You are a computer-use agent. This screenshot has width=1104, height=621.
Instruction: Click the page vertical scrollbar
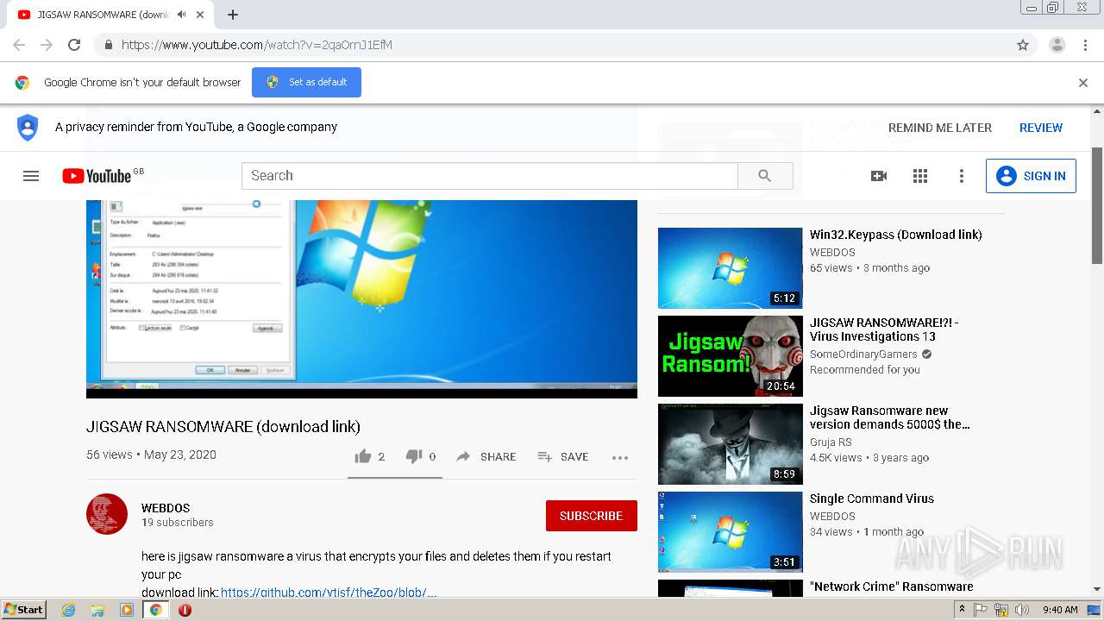tap(1097, 205)
